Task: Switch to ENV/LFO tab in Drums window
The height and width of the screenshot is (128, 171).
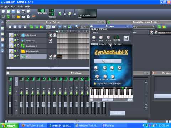Action: click(102, 44)
